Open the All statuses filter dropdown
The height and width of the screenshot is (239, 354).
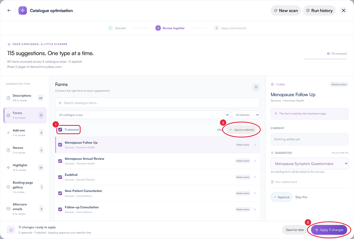click(246, 115)
